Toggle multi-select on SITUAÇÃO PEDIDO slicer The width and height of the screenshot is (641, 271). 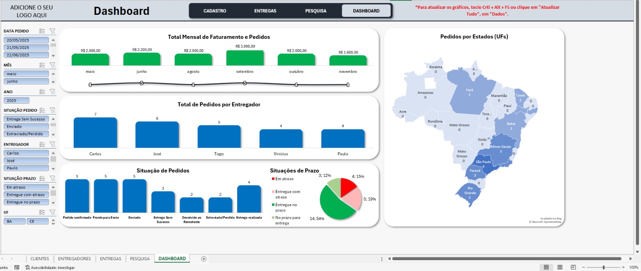pyautogui.click(x=42, y=110)
